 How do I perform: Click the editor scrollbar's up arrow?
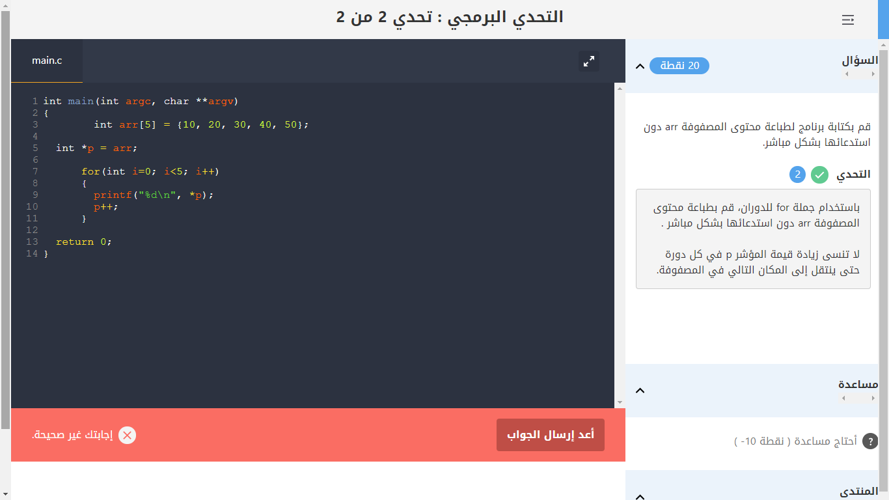(620, 88)
